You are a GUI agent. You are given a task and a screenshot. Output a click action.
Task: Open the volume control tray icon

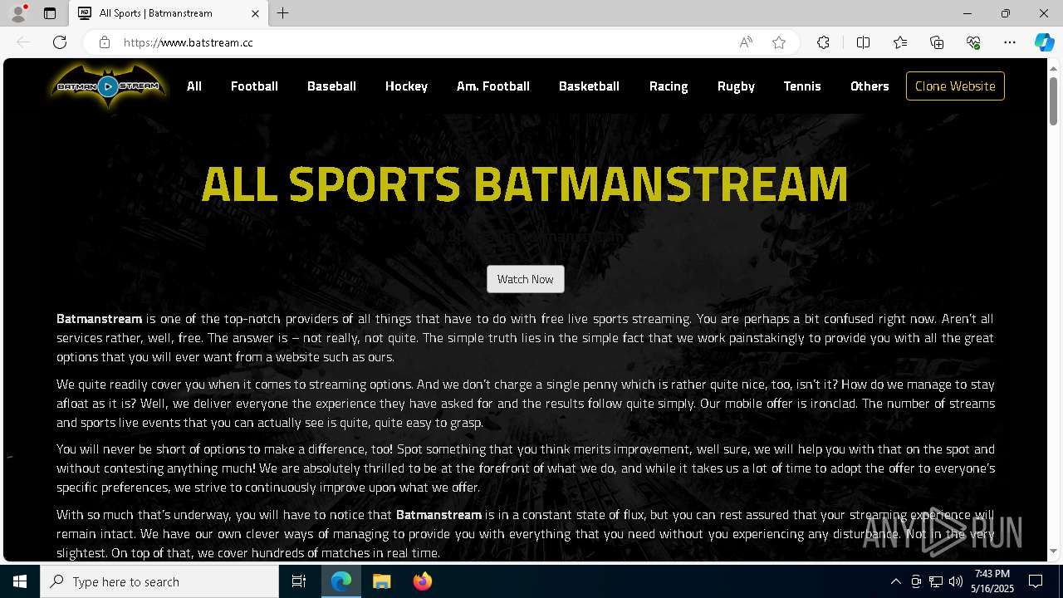(x=956, y=581)
